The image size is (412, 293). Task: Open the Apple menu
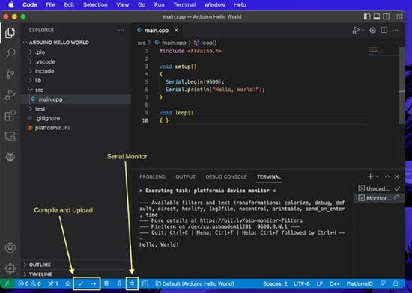click(11, 4)
